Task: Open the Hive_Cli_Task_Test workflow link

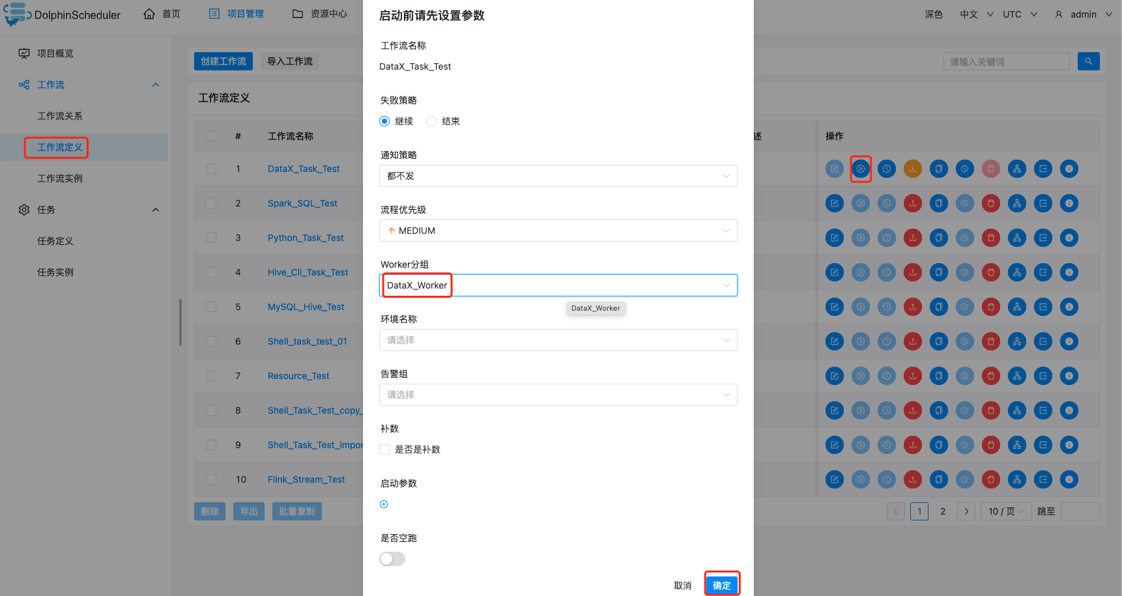Action: [308, 272]
